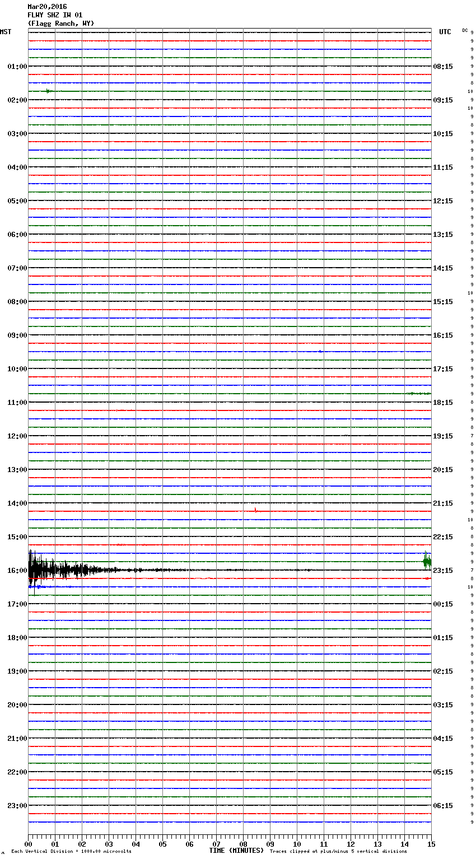Click the 10:15 UTC time label
This screenshot has width=476, height=859.
(x=443, y=134)
